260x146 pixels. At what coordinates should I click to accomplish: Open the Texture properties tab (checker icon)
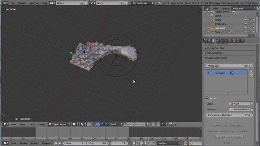pyautogui.click(x=234, y=41)
